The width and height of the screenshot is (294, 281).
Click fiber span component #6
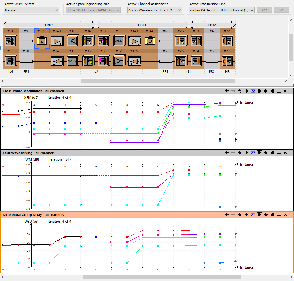coord(166,41)
